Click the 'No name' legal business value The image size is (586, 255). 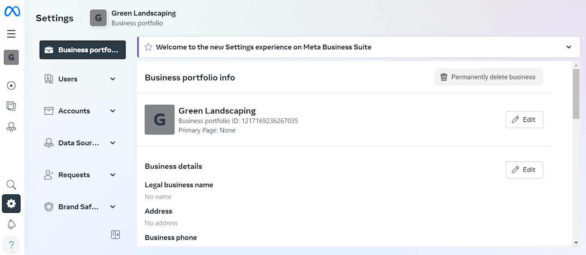click(158, 196)
